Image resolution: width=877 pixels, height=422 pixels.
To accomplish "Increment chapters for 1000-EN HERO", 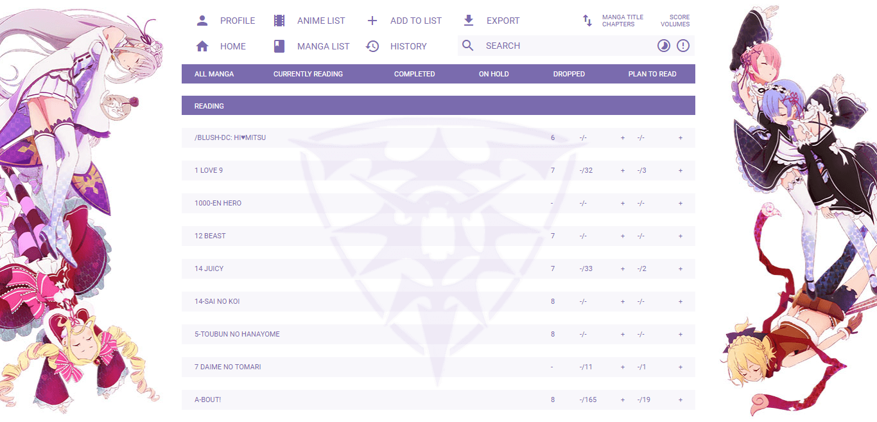I will click(x=623, y=203).
